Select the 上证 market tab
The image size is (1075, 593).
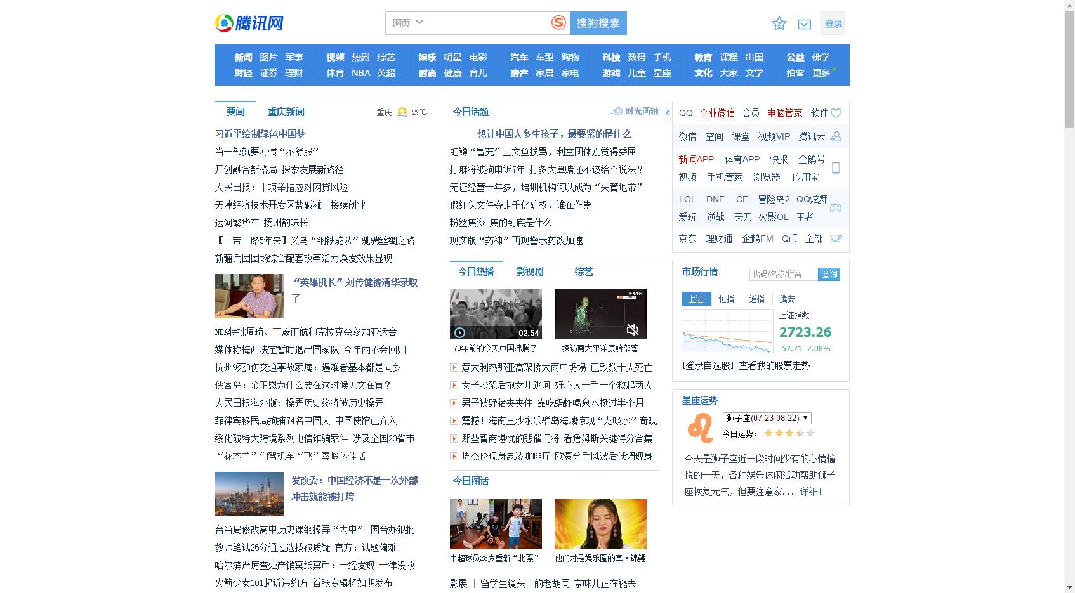[696, 299]
